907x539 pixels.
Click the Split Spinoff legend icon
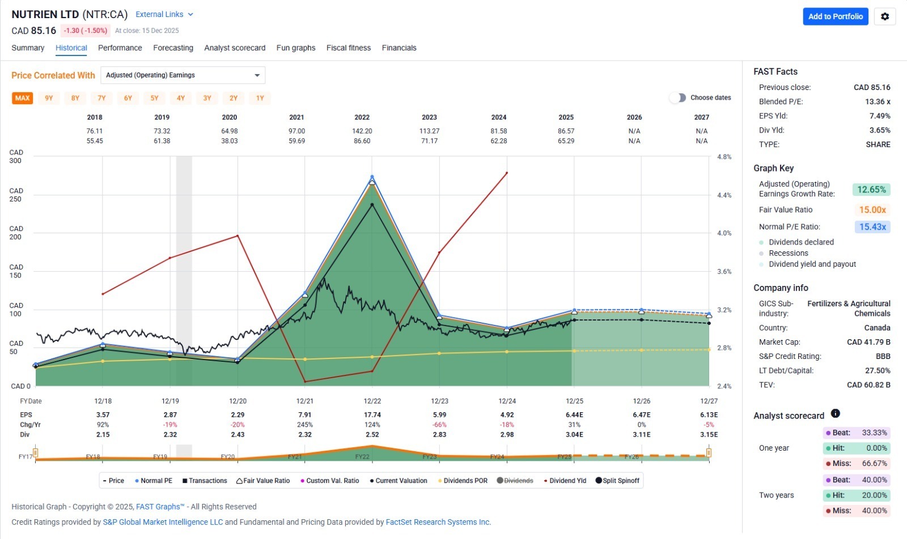point(599,481)
